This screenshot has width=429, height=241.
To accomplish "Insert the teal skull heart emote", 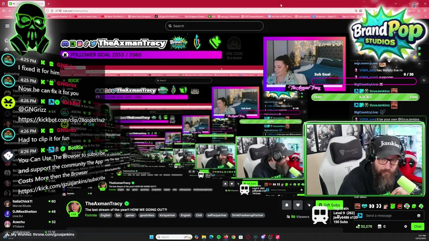I will tap(364, 206).
